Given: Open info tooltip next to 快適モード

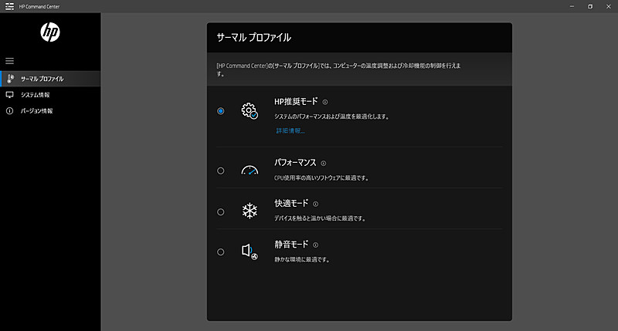Looking at the screenshot, I should coord(316,204).
